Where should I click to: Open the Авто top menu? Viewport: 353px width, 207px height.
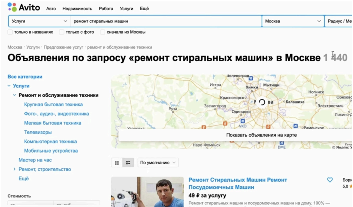pyautogui.click(x=51, y=9)
